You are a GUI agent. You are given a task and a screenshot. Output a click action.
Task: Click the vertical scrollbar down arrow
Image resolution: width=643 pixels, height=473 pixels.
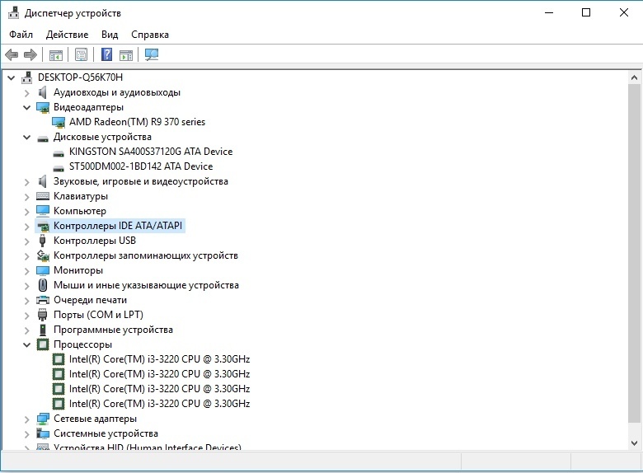coord(635,443)
